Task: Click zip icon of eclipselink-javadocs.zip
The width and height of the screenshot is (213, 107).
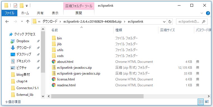Action: (54, 68)
